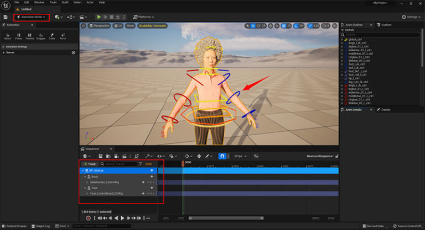Switch to the Outliner tab

pos(386,25)
